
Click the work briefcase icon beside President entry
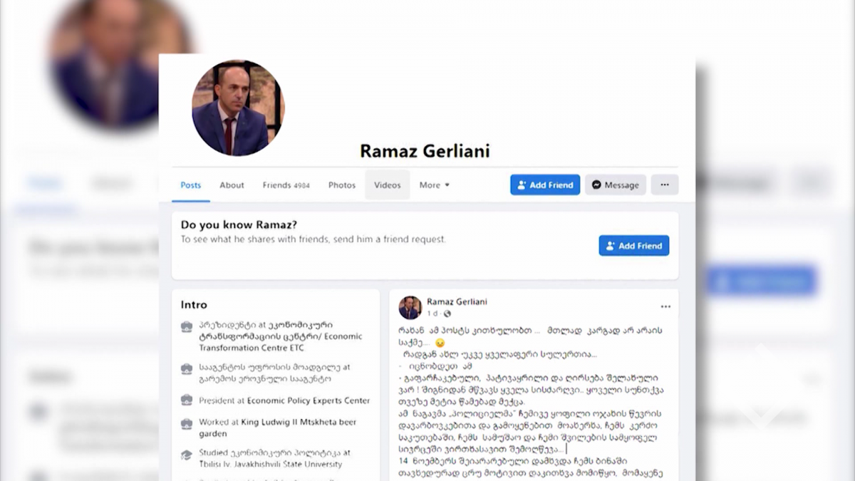[187, 400]
